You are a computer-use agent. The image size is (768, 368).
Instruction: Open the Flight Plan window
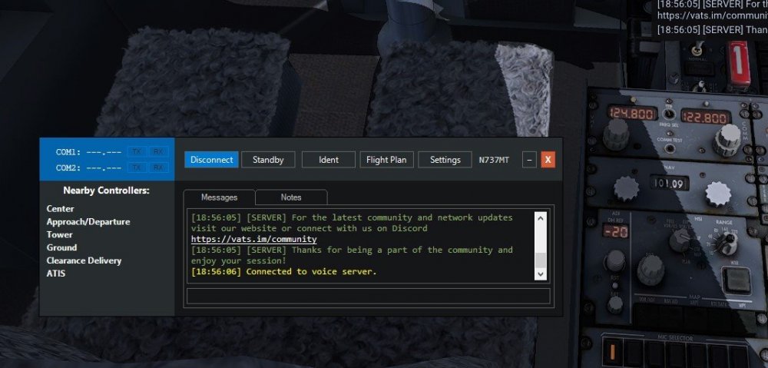tap(386, 160)
